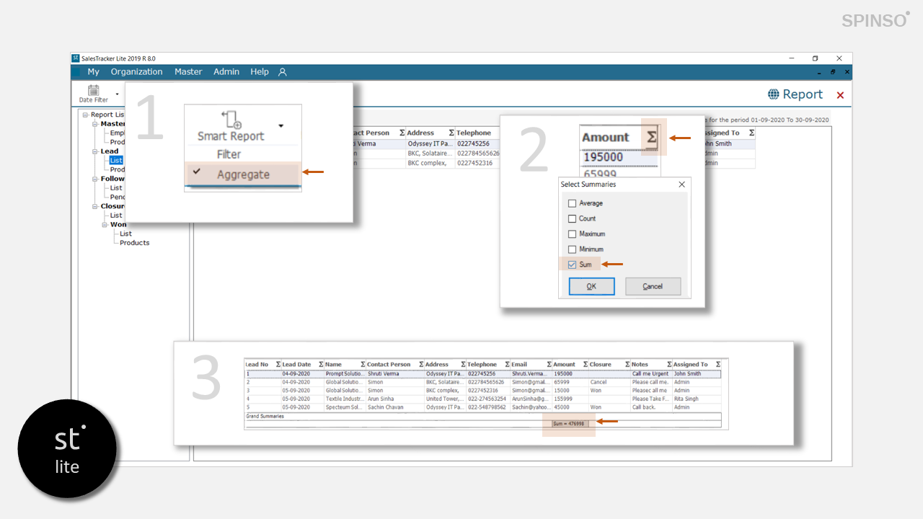Uncheck the Sum checkbox
This screenshot has width=923, height=519.
tap(573, 265)
